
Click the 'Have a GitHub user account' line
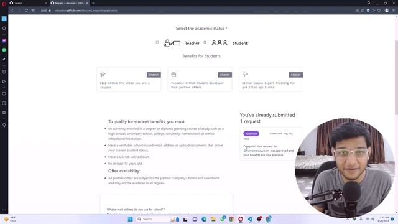click(x=129, y=157)
